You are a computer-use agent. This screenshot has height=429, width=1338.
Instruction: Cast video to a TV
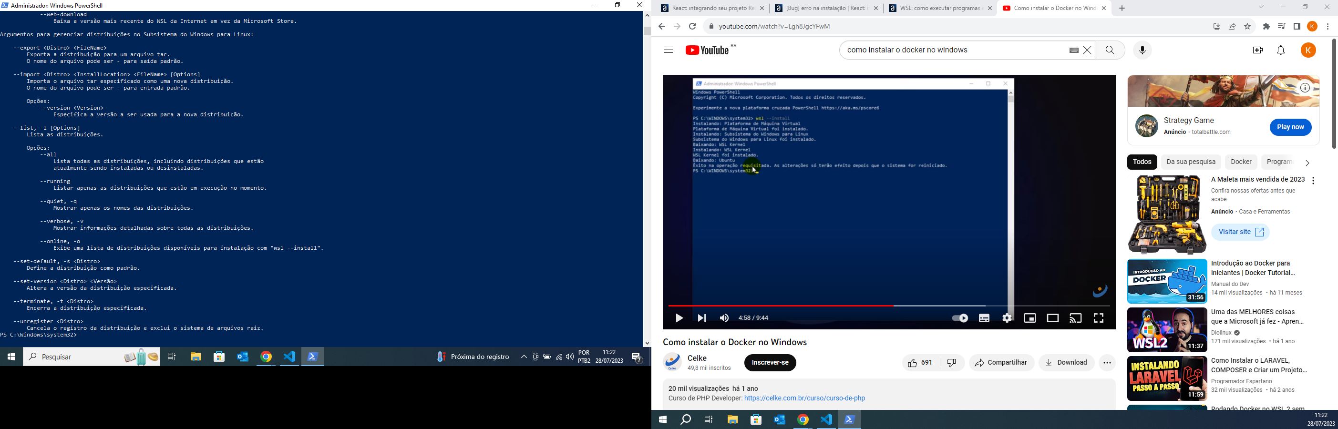(x=1076, y=318)
